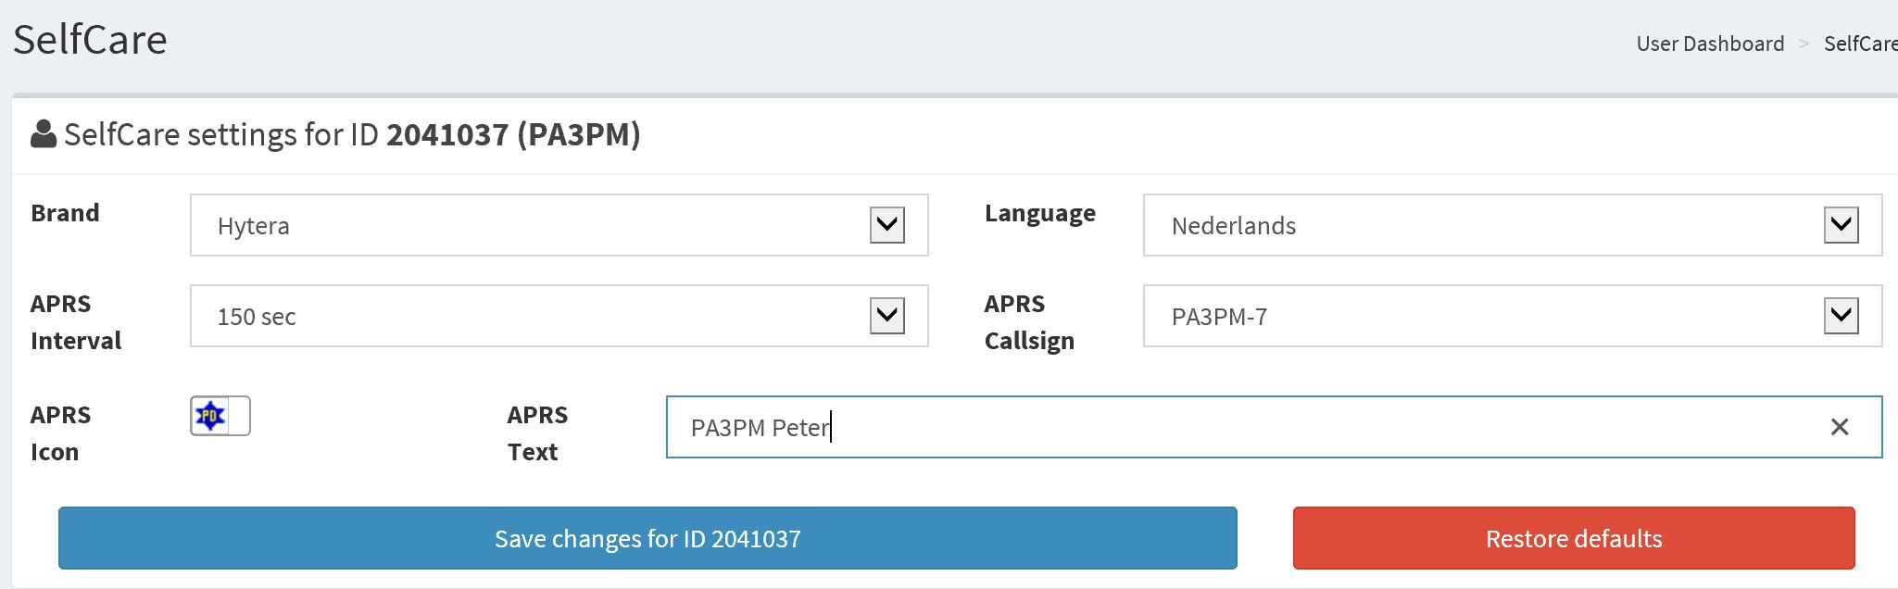Image resolution: width=1898 pixels, height=589 pixels.
Task: Click the SelfCare breadcrumb item
Action: pos(1860,44)
